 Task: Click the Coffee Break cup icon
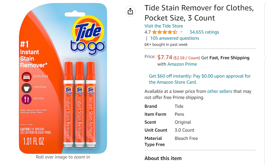[x=27, y=87]
